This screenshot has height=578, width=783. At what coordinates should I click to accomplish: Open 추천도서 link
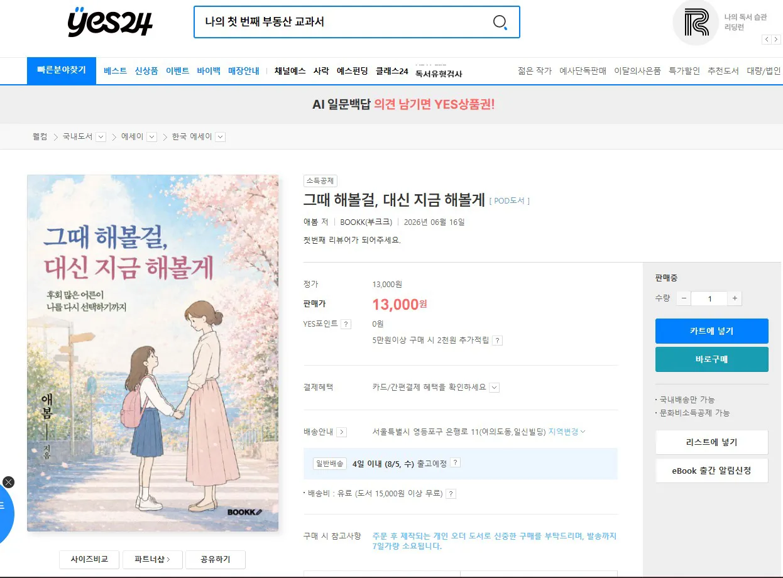click(723, 71)
